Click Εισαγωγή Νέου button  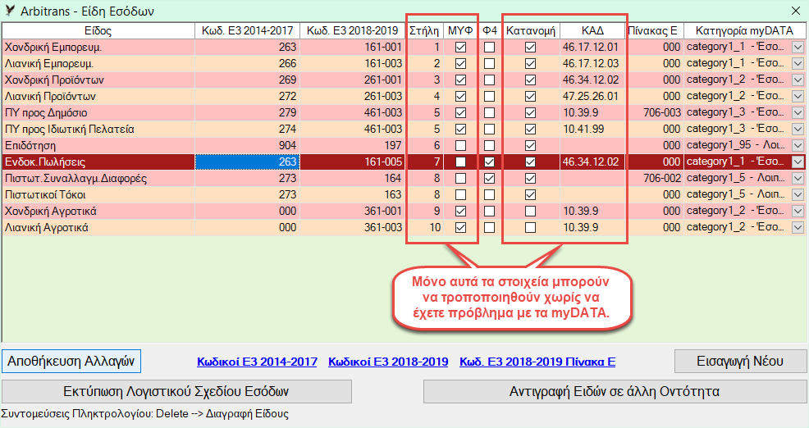coord(740,362)
